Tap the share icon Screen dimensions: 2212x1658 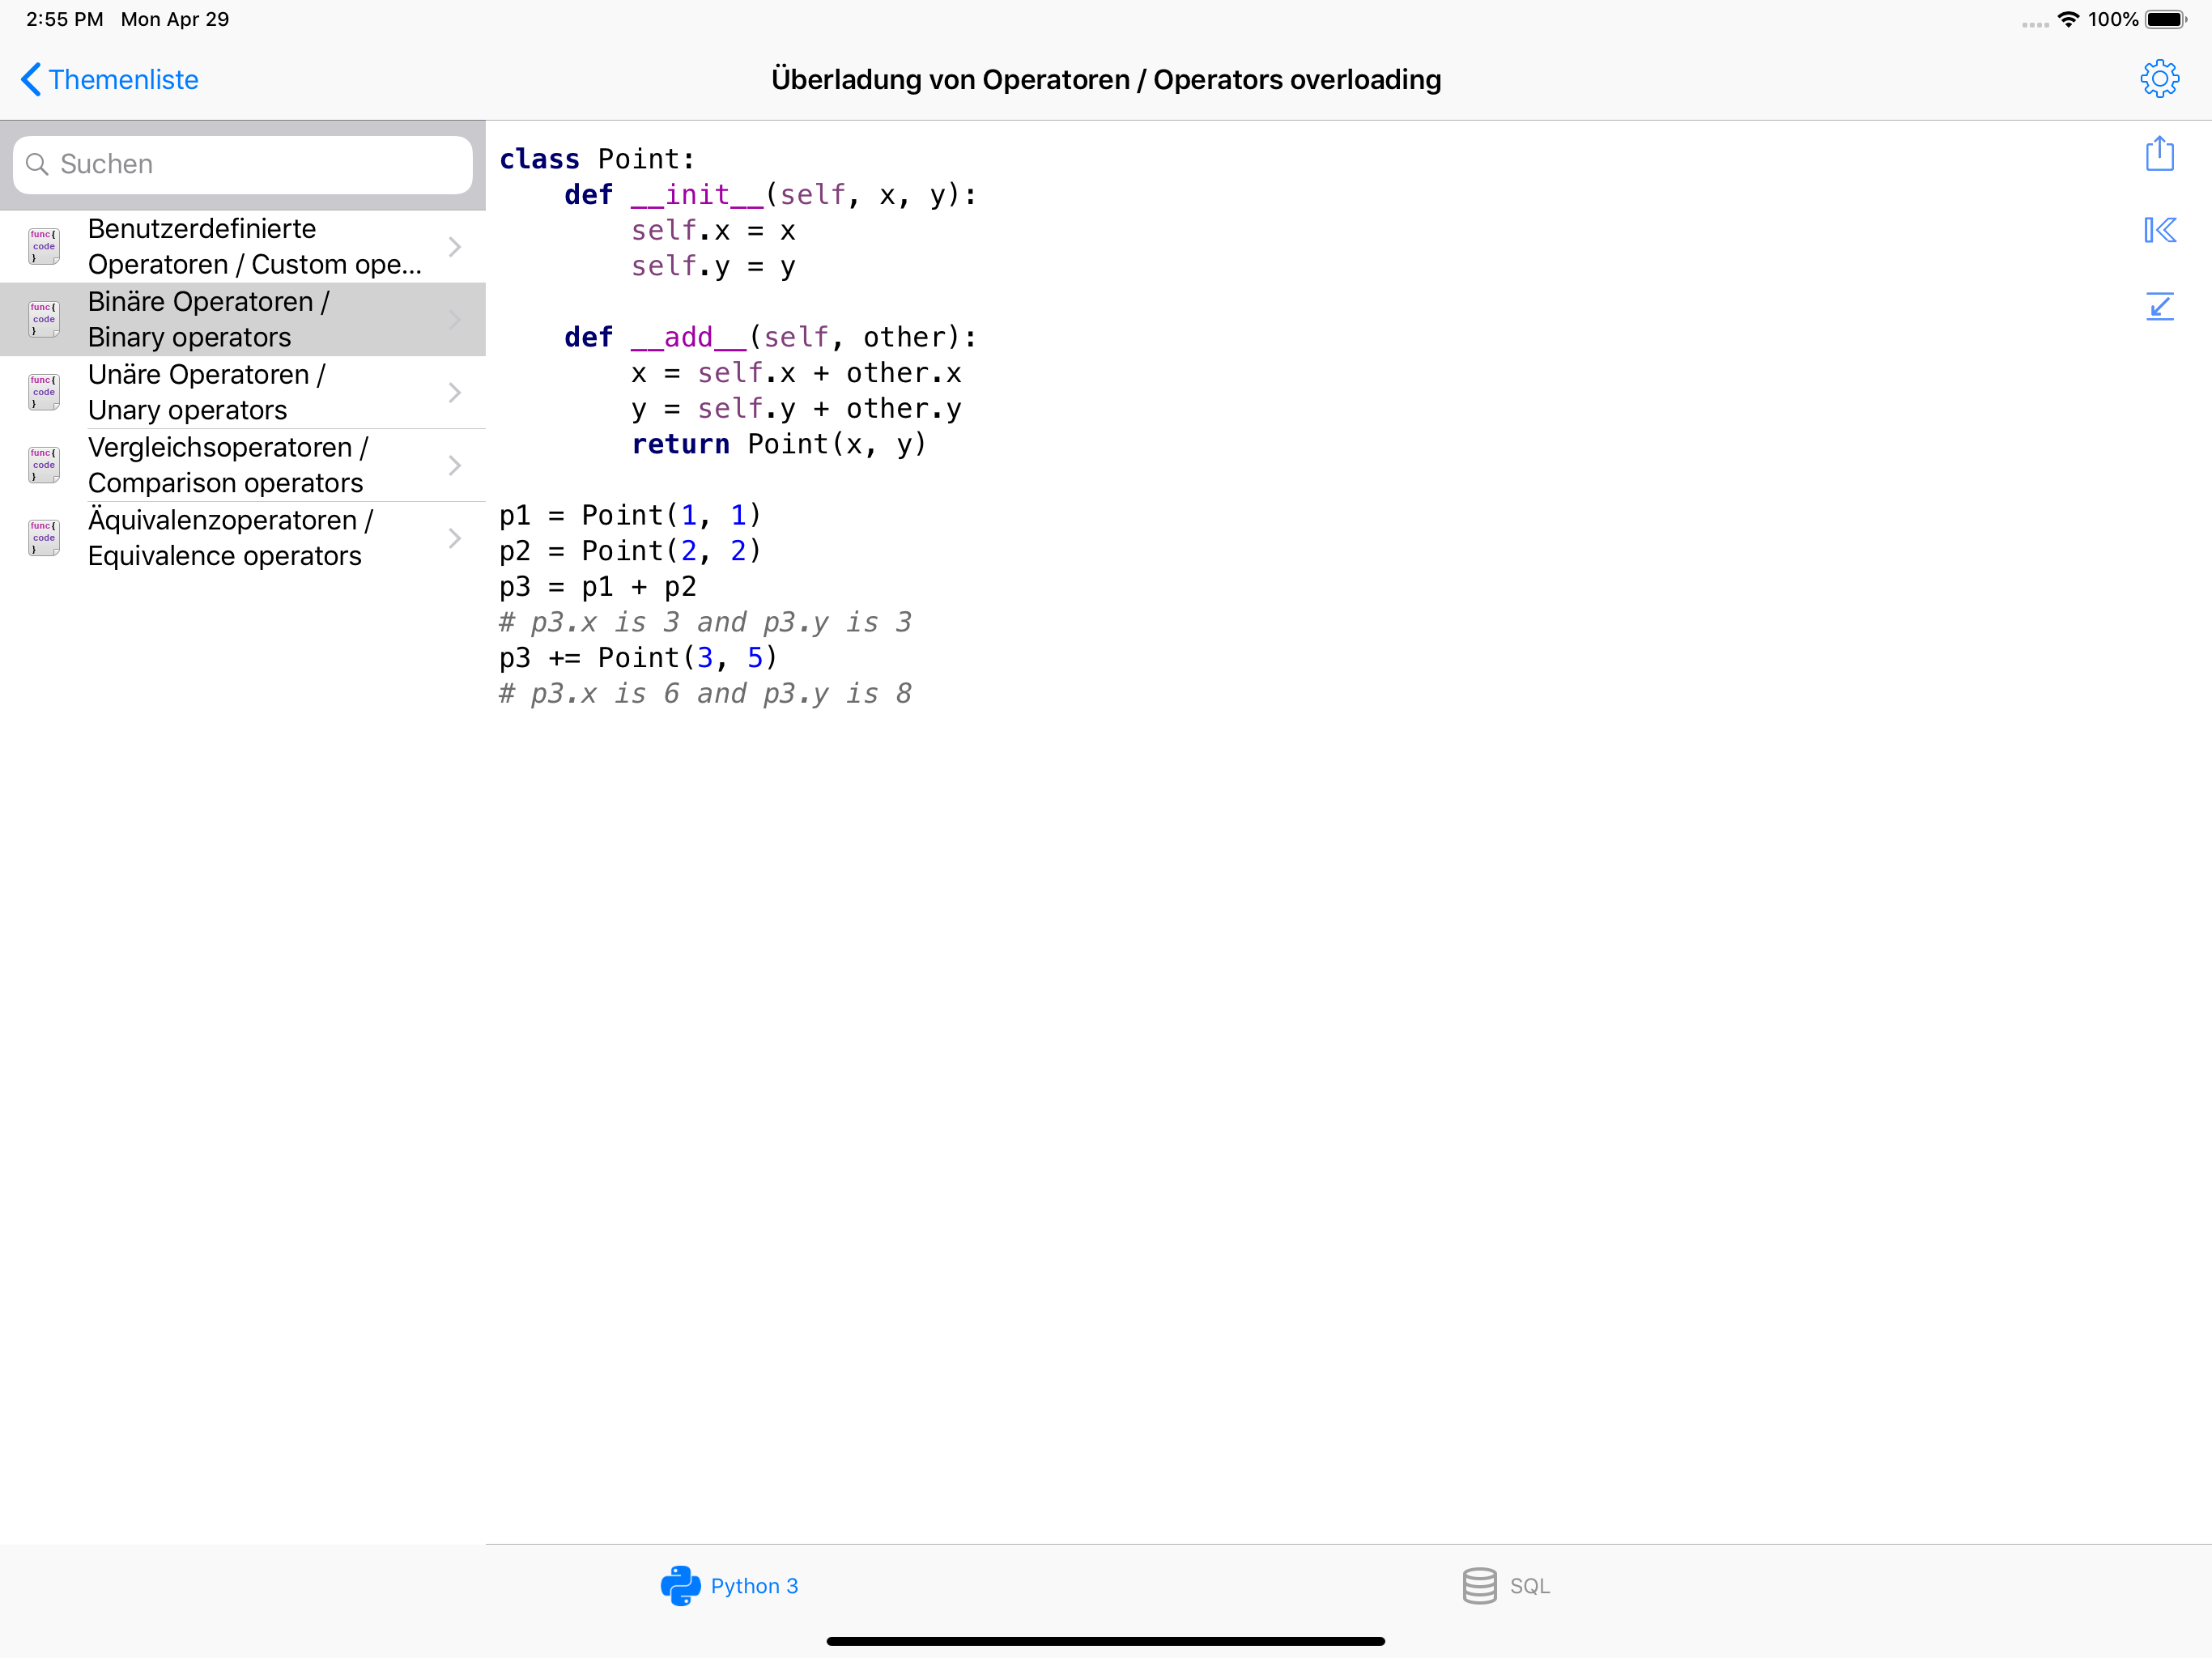click(2160, 154)
